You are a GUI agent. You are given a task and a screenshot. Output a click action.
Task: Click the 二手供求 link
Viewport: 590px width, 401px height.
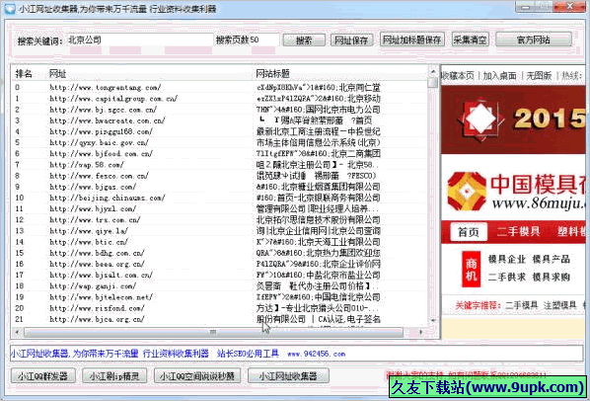(x=506, y=278)
